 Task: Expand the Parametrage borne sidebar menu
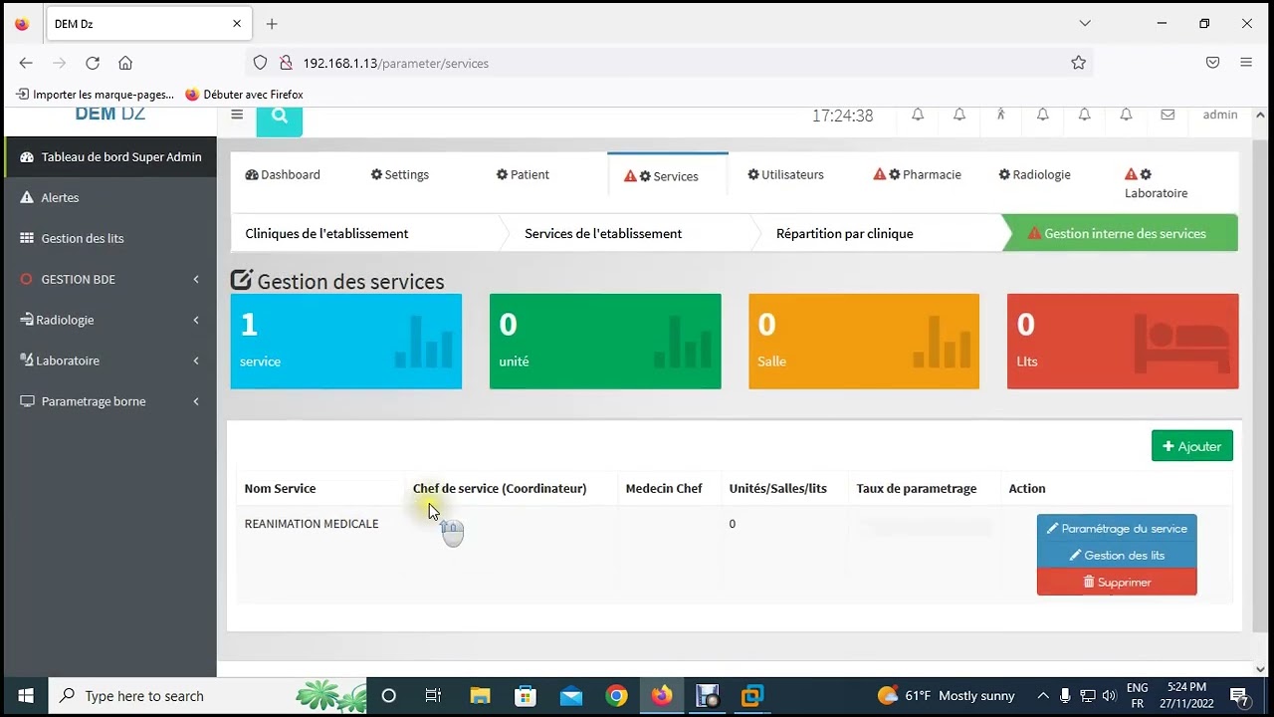[110, 401]
